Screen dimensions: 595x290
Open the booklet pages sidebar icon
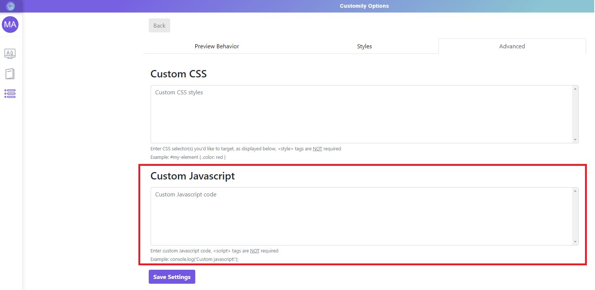click(x=10, y=74)
